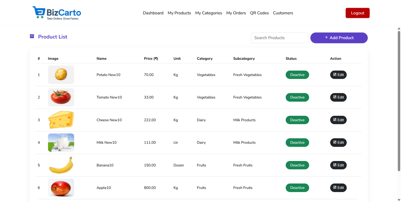Open the Dashboard menu item
The height and width of the screenshot is (202, 401).
coord(153,13)
